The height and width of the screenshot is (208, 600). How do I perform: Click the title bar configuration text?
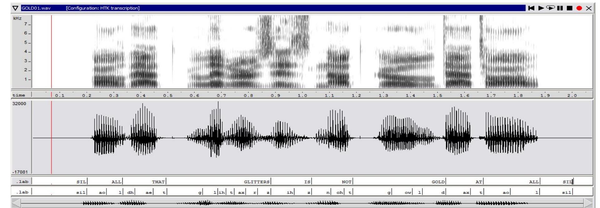click(x=103, y=8)
